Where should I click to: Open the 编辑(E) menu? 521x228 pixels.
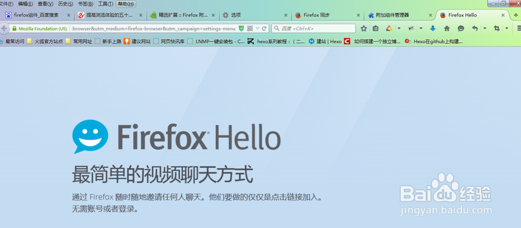coord(26,4)
